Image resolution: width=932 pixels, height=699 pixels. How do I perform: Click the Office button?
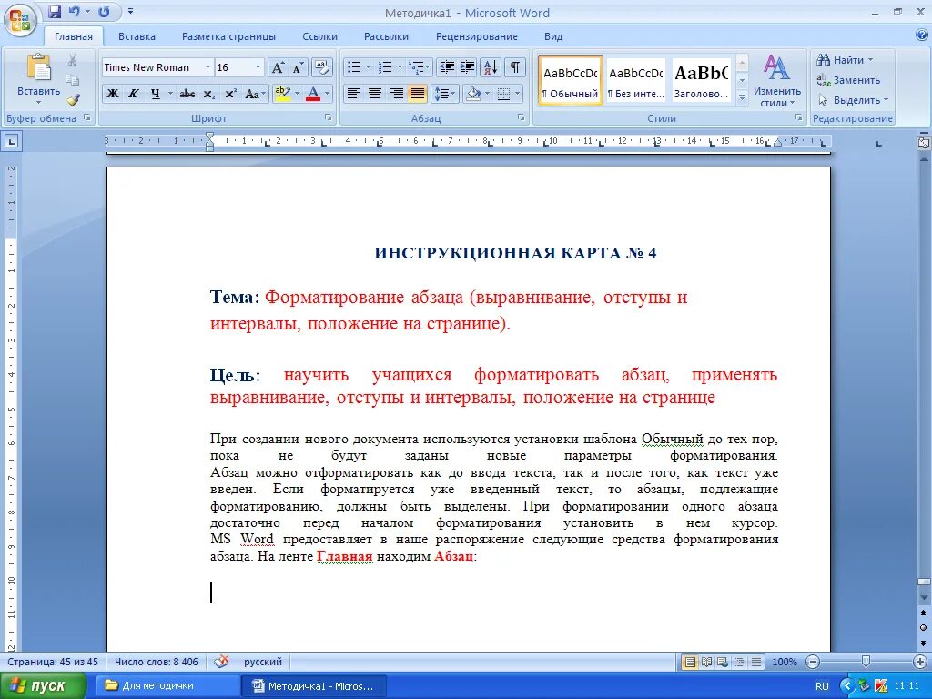click(20, 20)
